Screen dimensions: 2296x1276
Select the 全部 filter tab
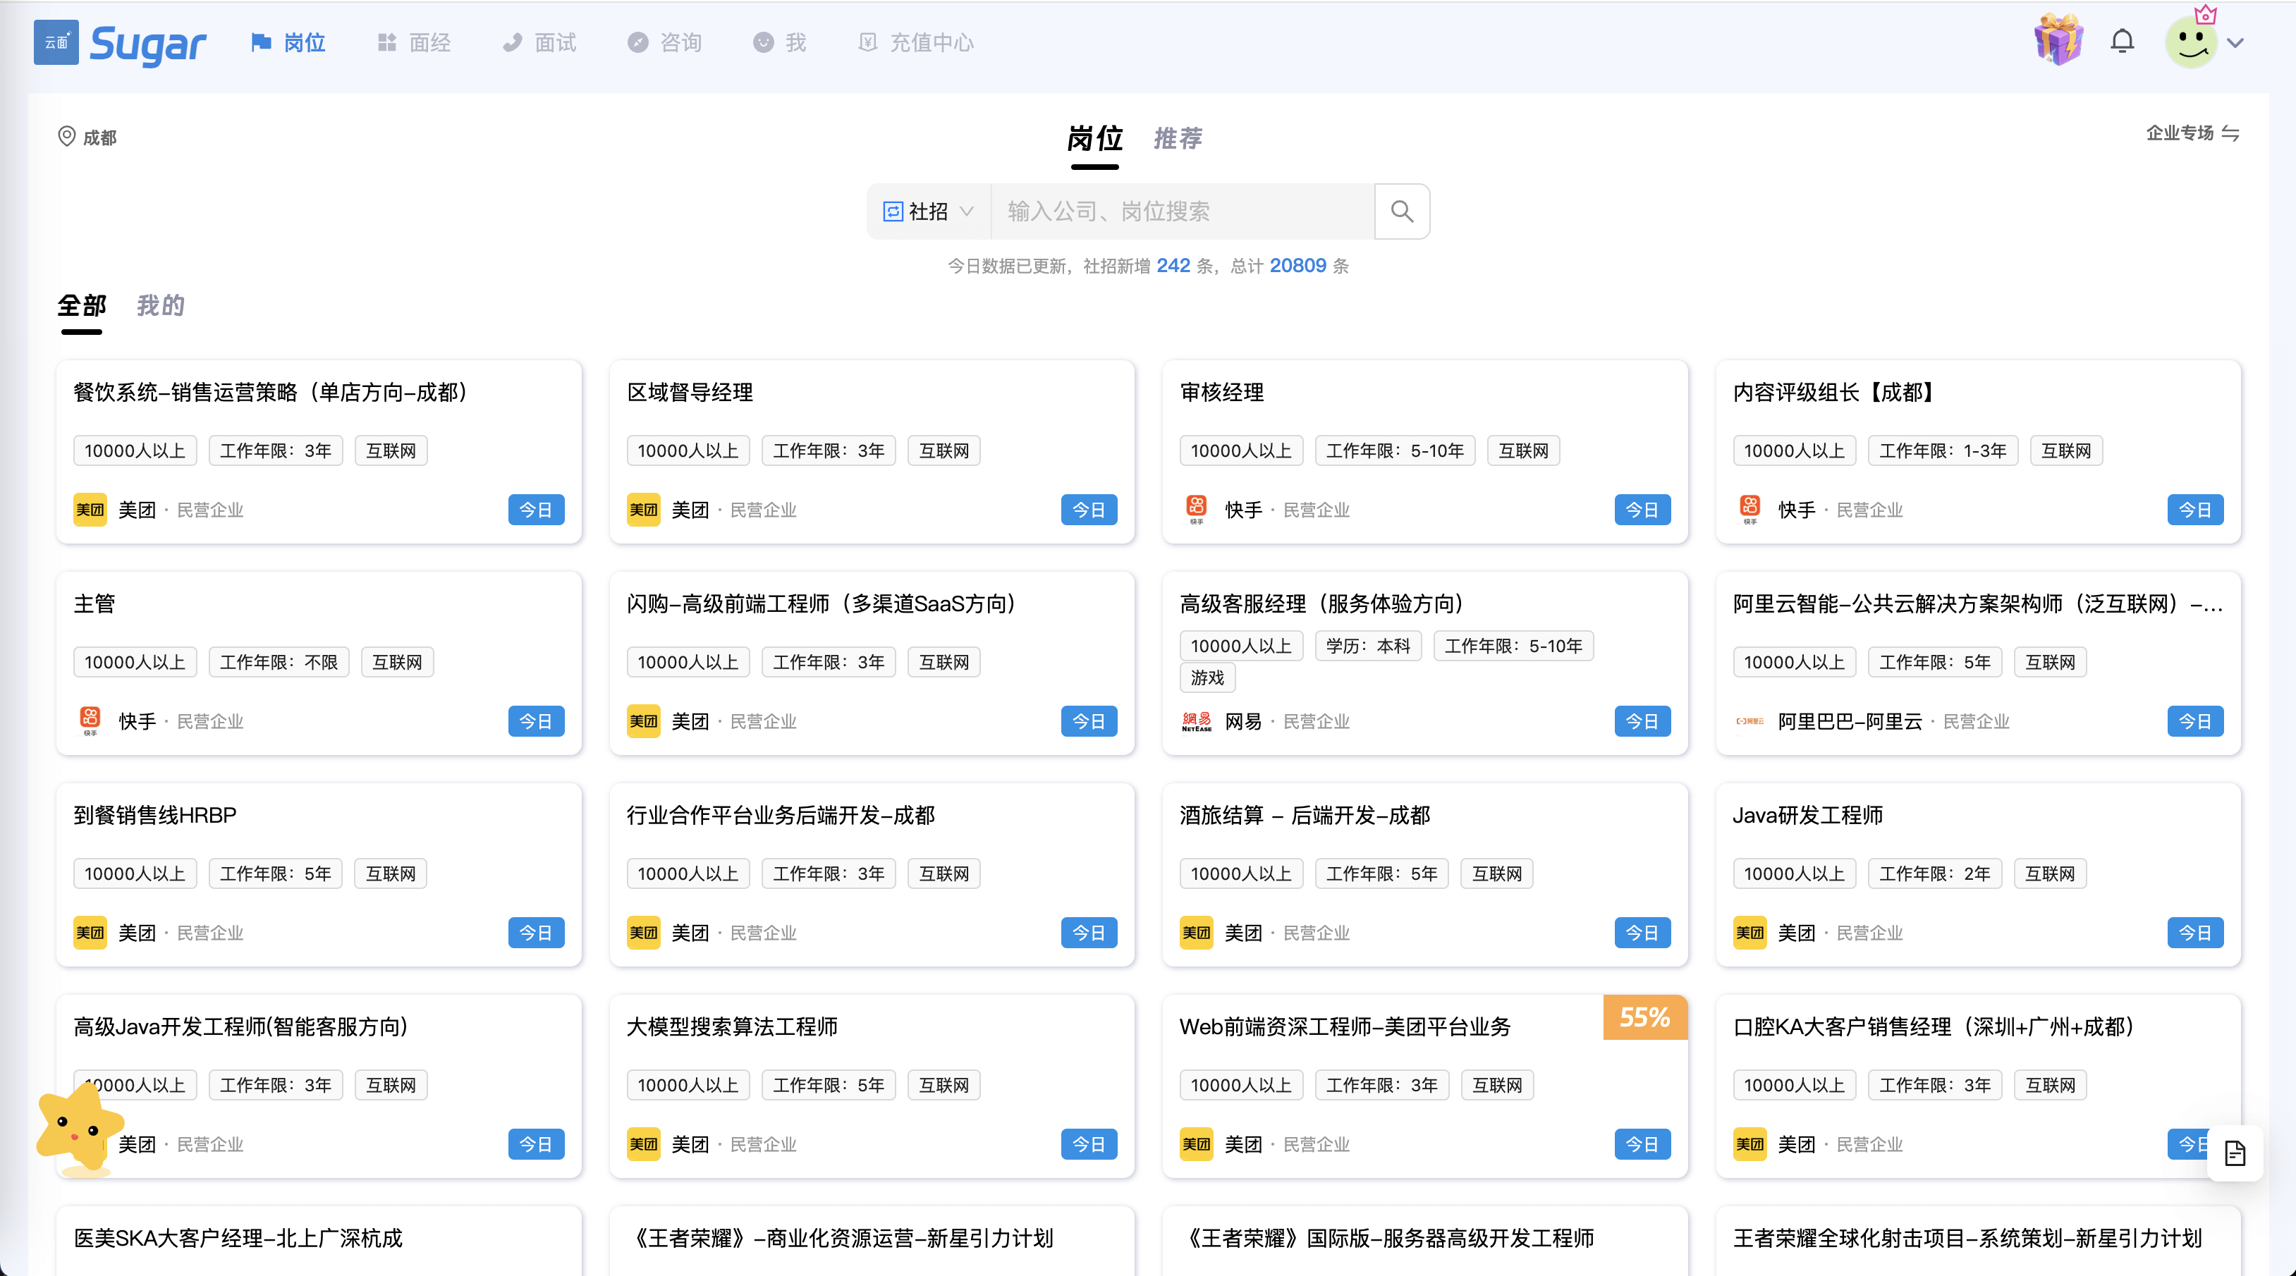tap(82, 306)
